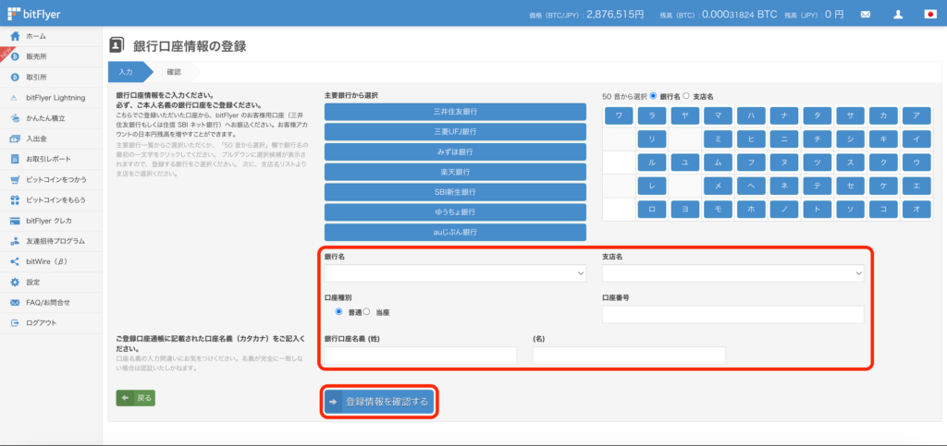Click the テ kana button

click(x=818, y=186)
